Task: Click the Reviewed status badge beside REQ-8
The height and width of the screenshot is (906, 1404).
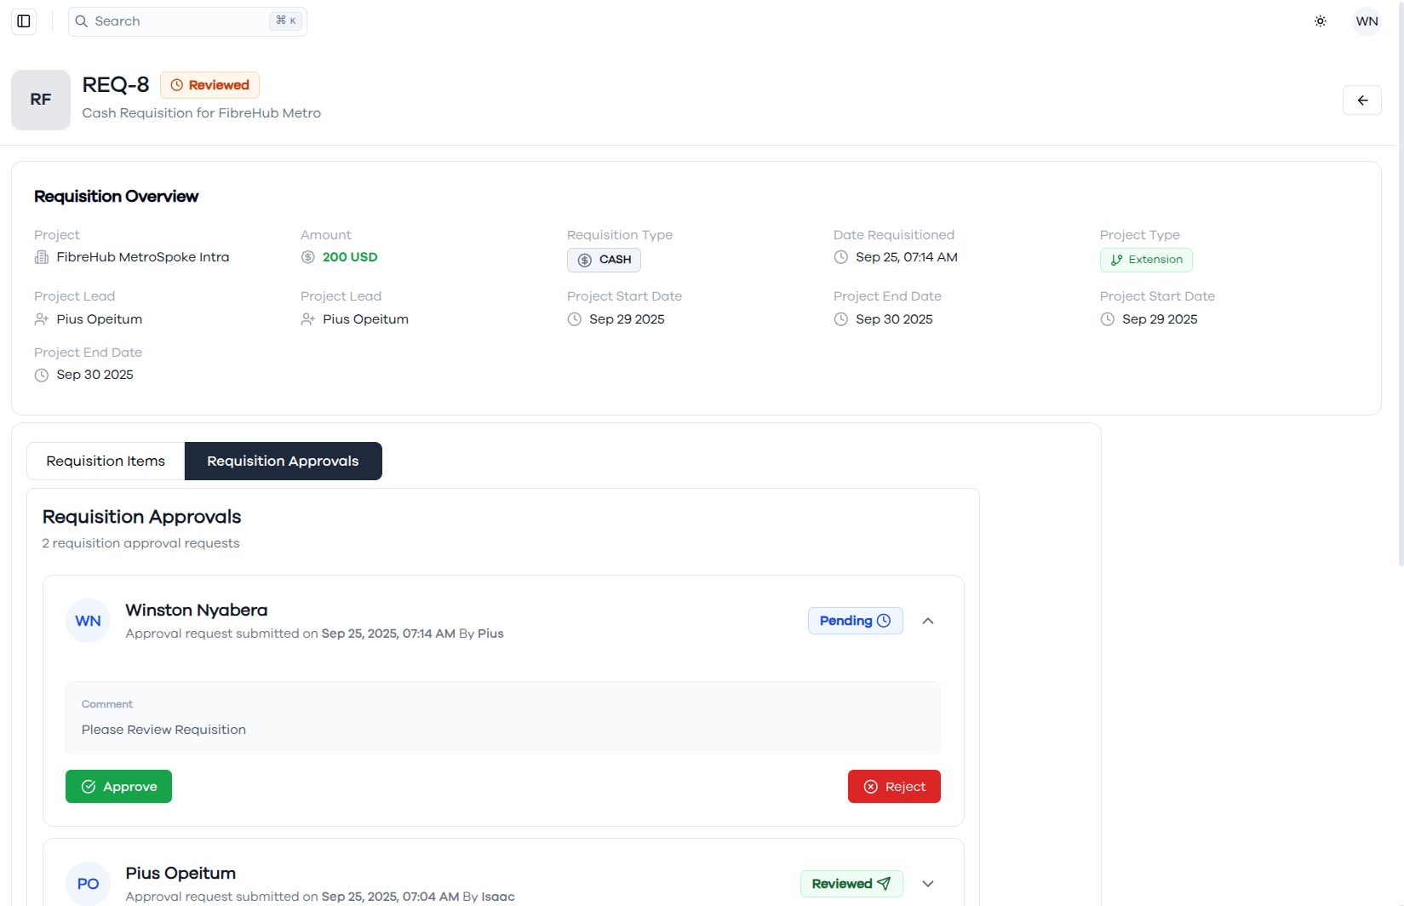Action: pos(209,85)
